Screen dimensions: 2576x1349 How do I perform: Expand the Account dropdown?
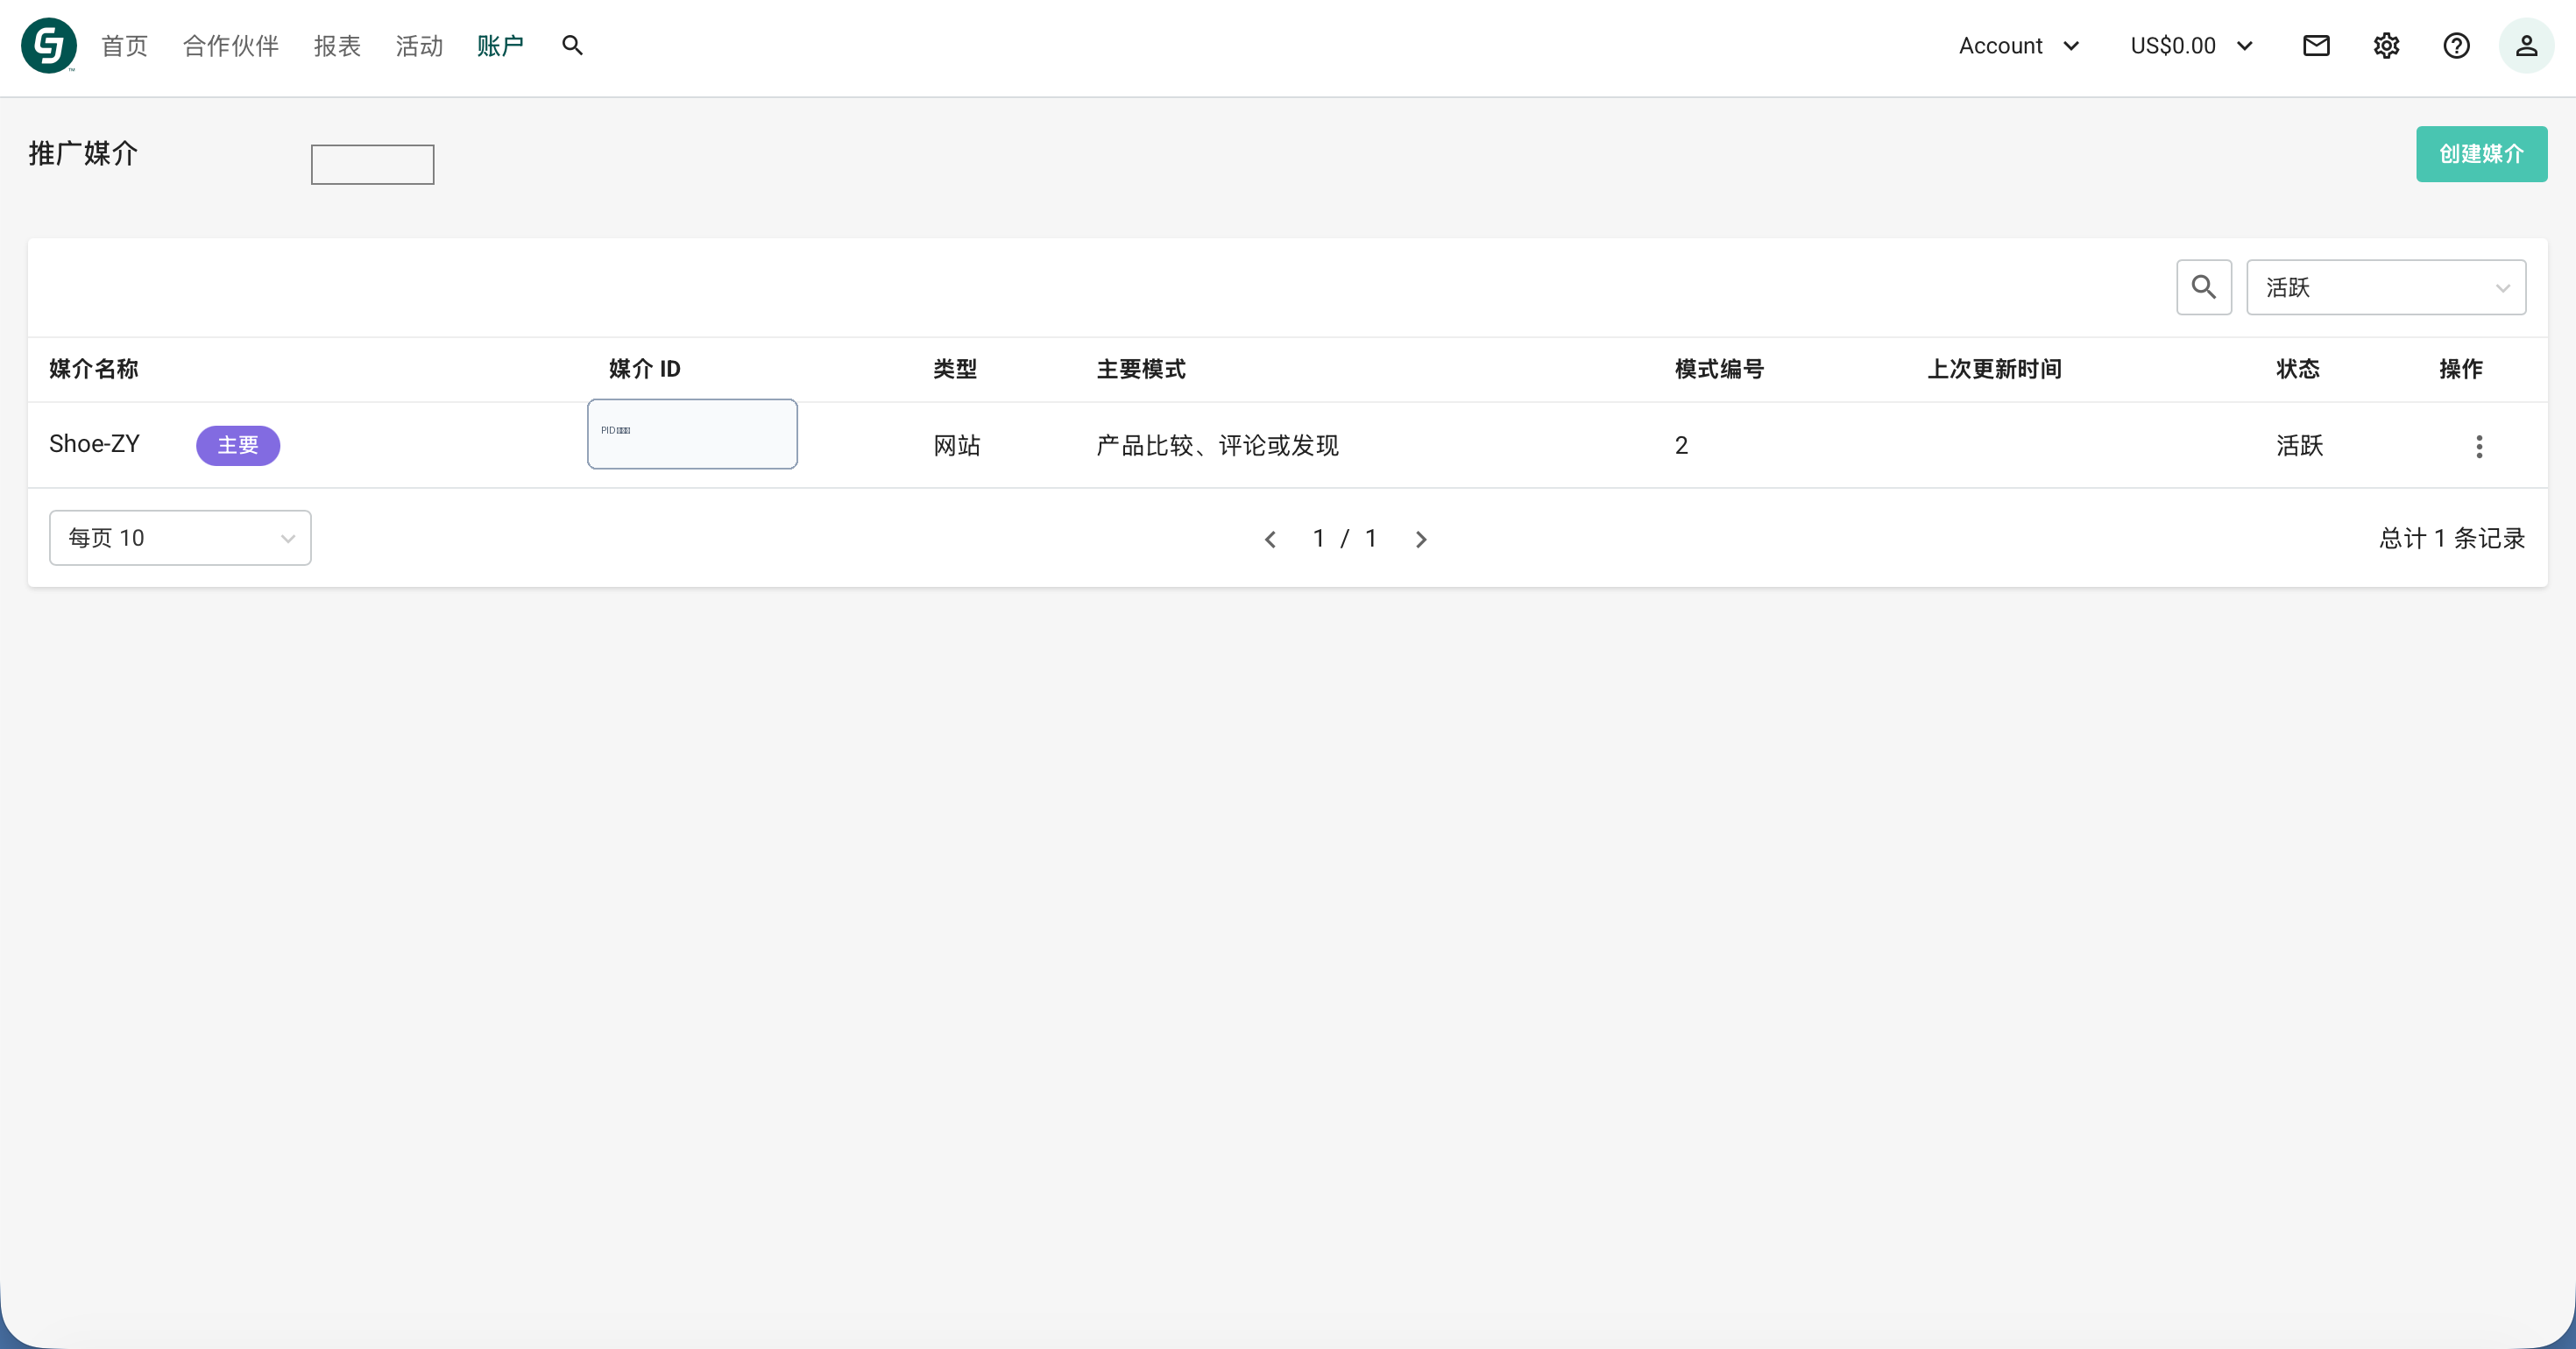point(2019,46)
